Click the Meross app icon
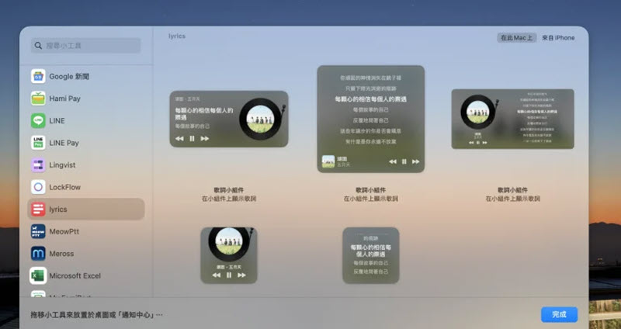Viewport: 621px width, 329px height. click(38, 254)
